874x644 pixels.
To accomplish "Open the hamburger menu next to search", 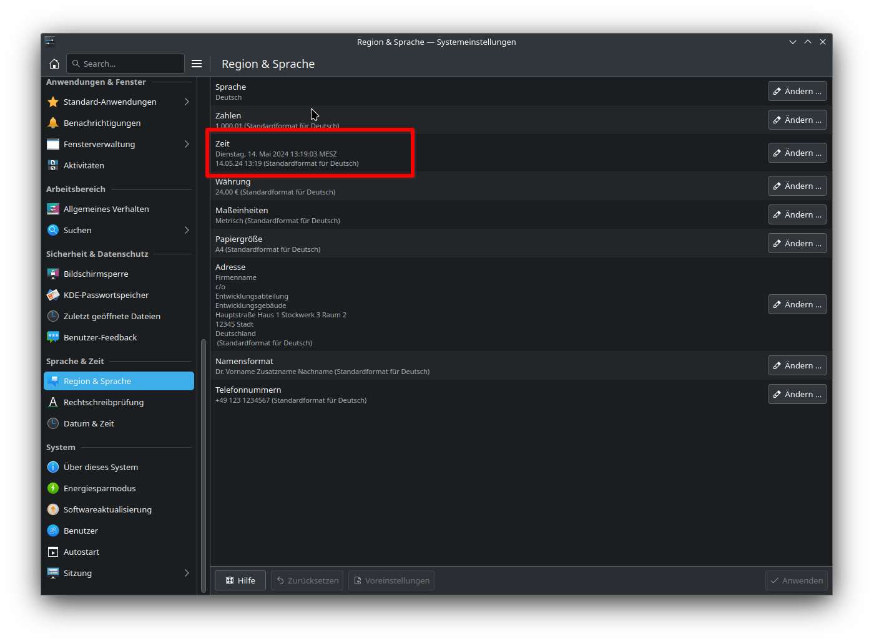I will point(197,63).
